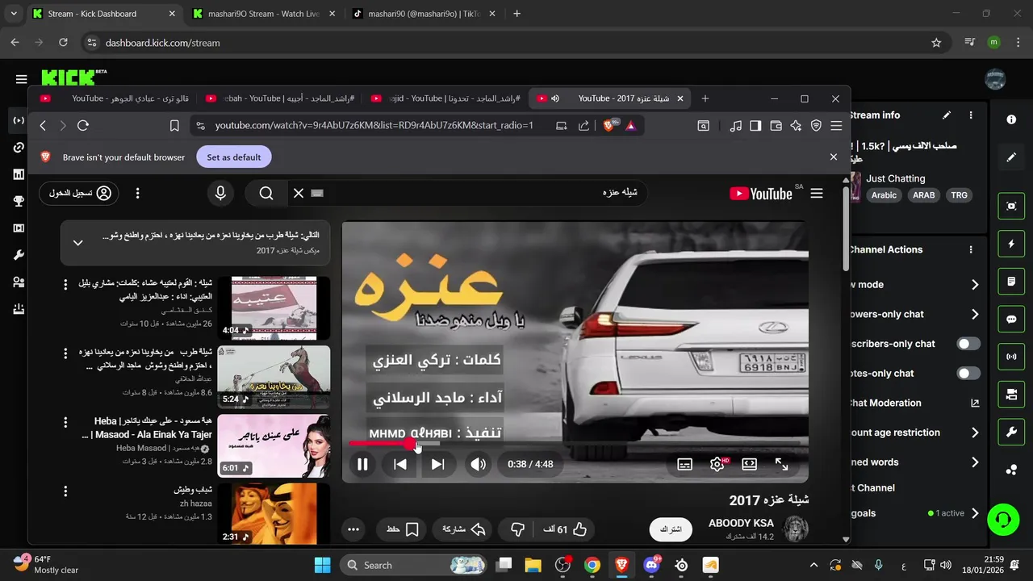Open new tab in Brave window
The height and width of the screenshot is (581, 1033).
point(705,98)
